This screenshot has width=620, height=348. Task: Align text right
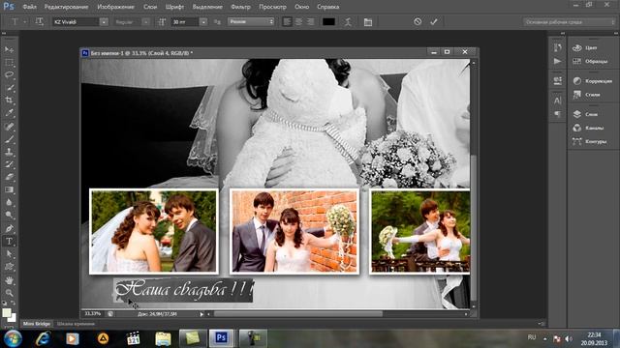pyautogui.click(x=311, y=21)
